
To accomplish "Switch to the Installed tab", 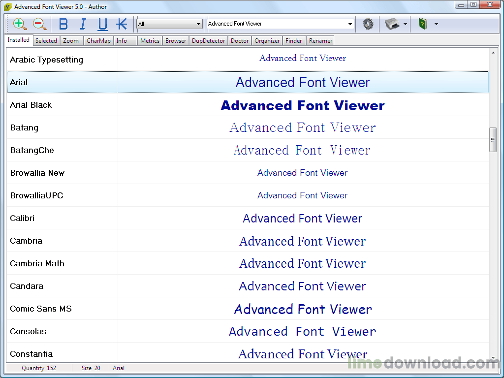I will [19, 40].
